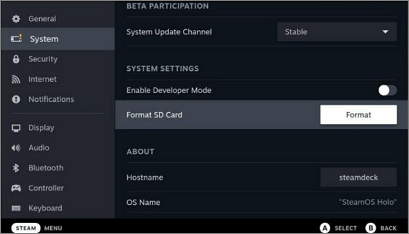Click the Stable dropdown arrow
Image resolution: width=409 pixels, height=234 pixels.
pyautogui.click(x=385, y=32)
